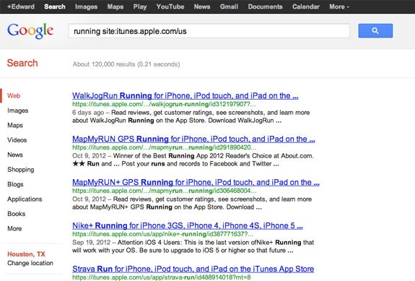The width and height of the screenshot is (415, 281).
Task: Filter results by Blogs
Action: 15,184
